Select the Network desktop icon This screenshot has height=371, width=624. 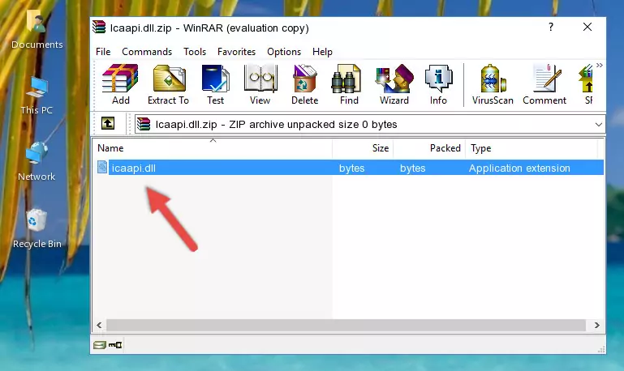click(37, 161)
